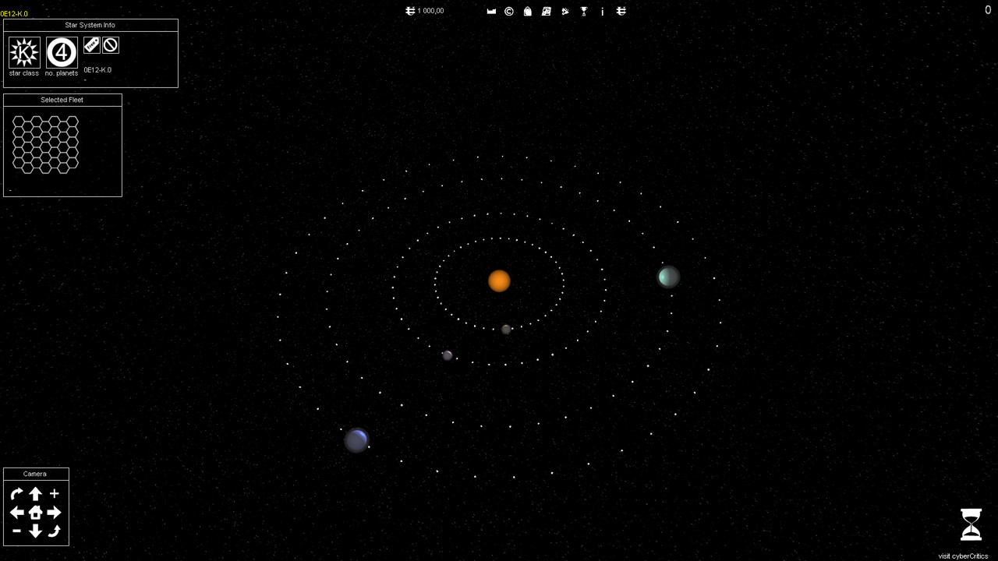Click the Selected Fleet panel header

pyautogui.click(x=62, y=100)
